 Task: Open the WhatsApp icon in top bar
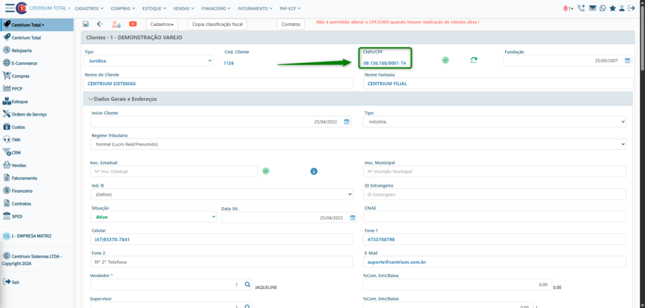[603, 8]
